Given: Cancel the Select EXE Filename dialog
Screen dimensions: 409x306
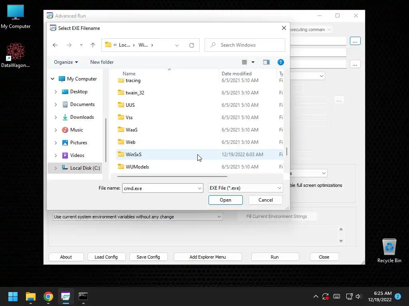Looking at the screenshot, I should (266, 200).
